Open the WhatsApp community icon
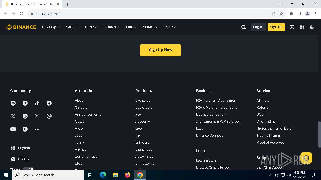Screen dimensions: 321x180 pyautogui.click(x=25, y=129)
